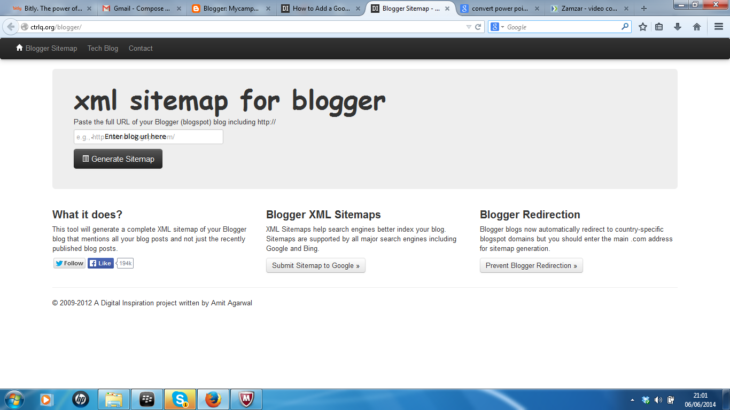Open URL history dropdown arrow

click(469, 27)
